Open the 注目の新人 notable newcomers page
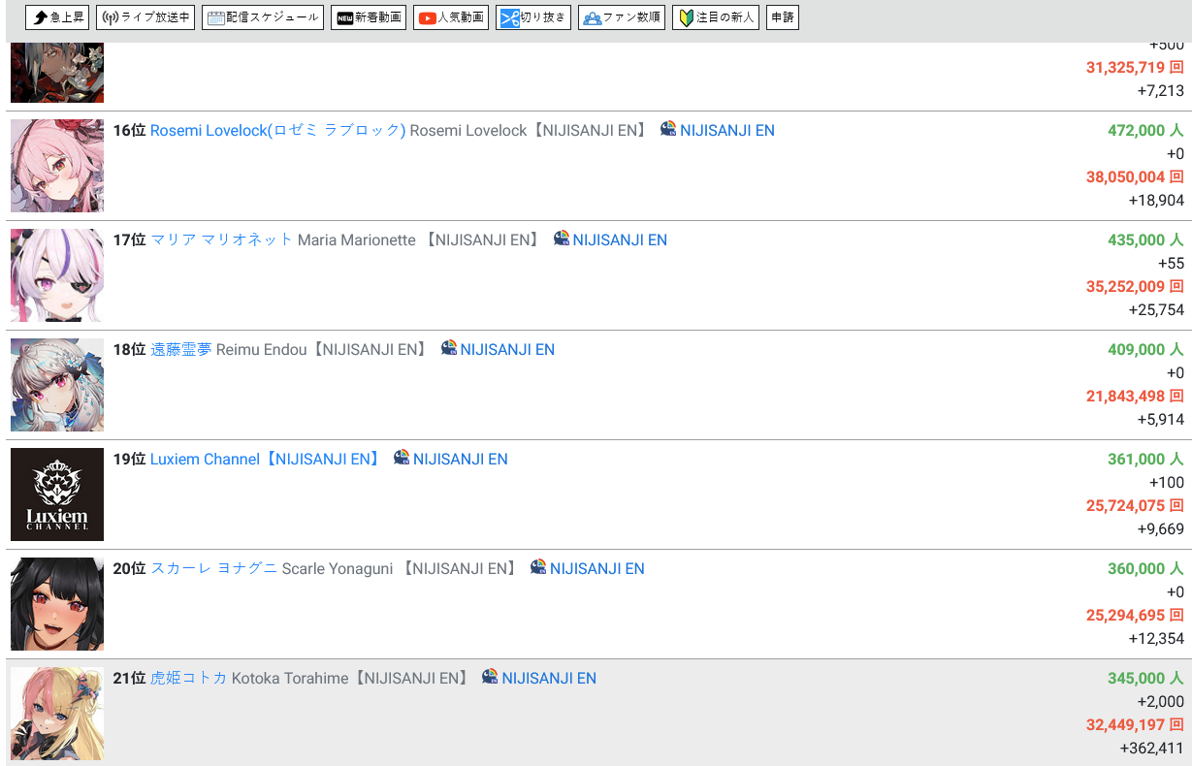Image resolution: width=1192 pixels, height=766 pixels. (x=716, y=17)
